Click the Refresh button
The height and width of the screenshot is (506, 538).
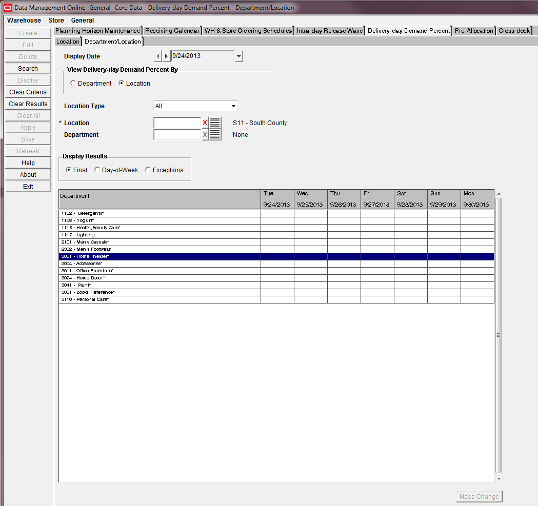28,151
